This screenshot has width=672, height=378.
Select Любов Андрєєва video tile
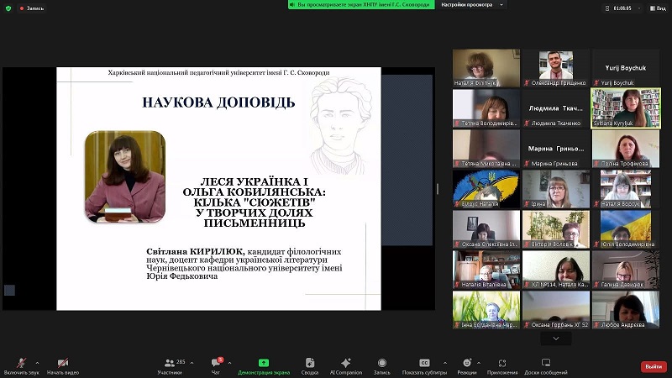tap(626, 309)
